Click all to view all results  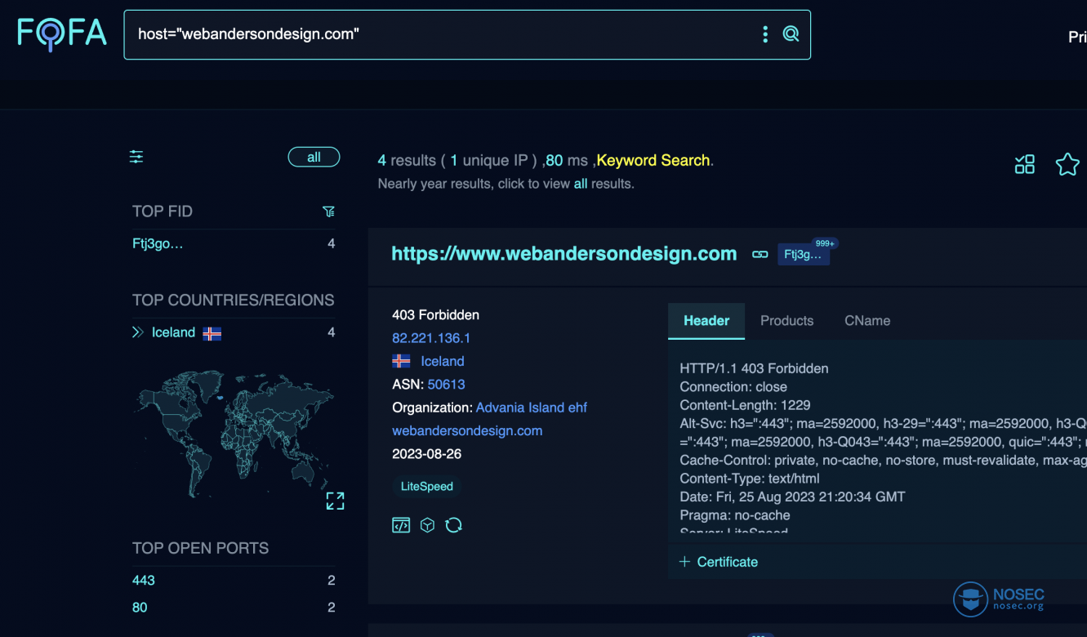[581, 184]
